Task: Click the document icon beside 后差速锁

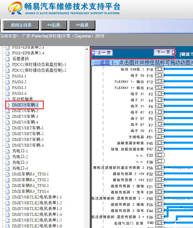Action: pos(8,59)
